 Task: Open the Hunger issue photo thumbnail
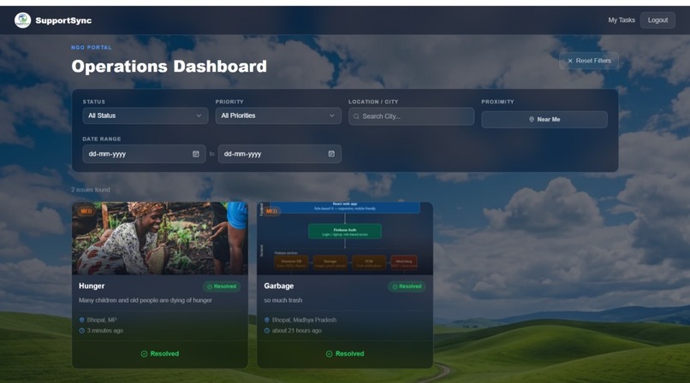(160, 239)
